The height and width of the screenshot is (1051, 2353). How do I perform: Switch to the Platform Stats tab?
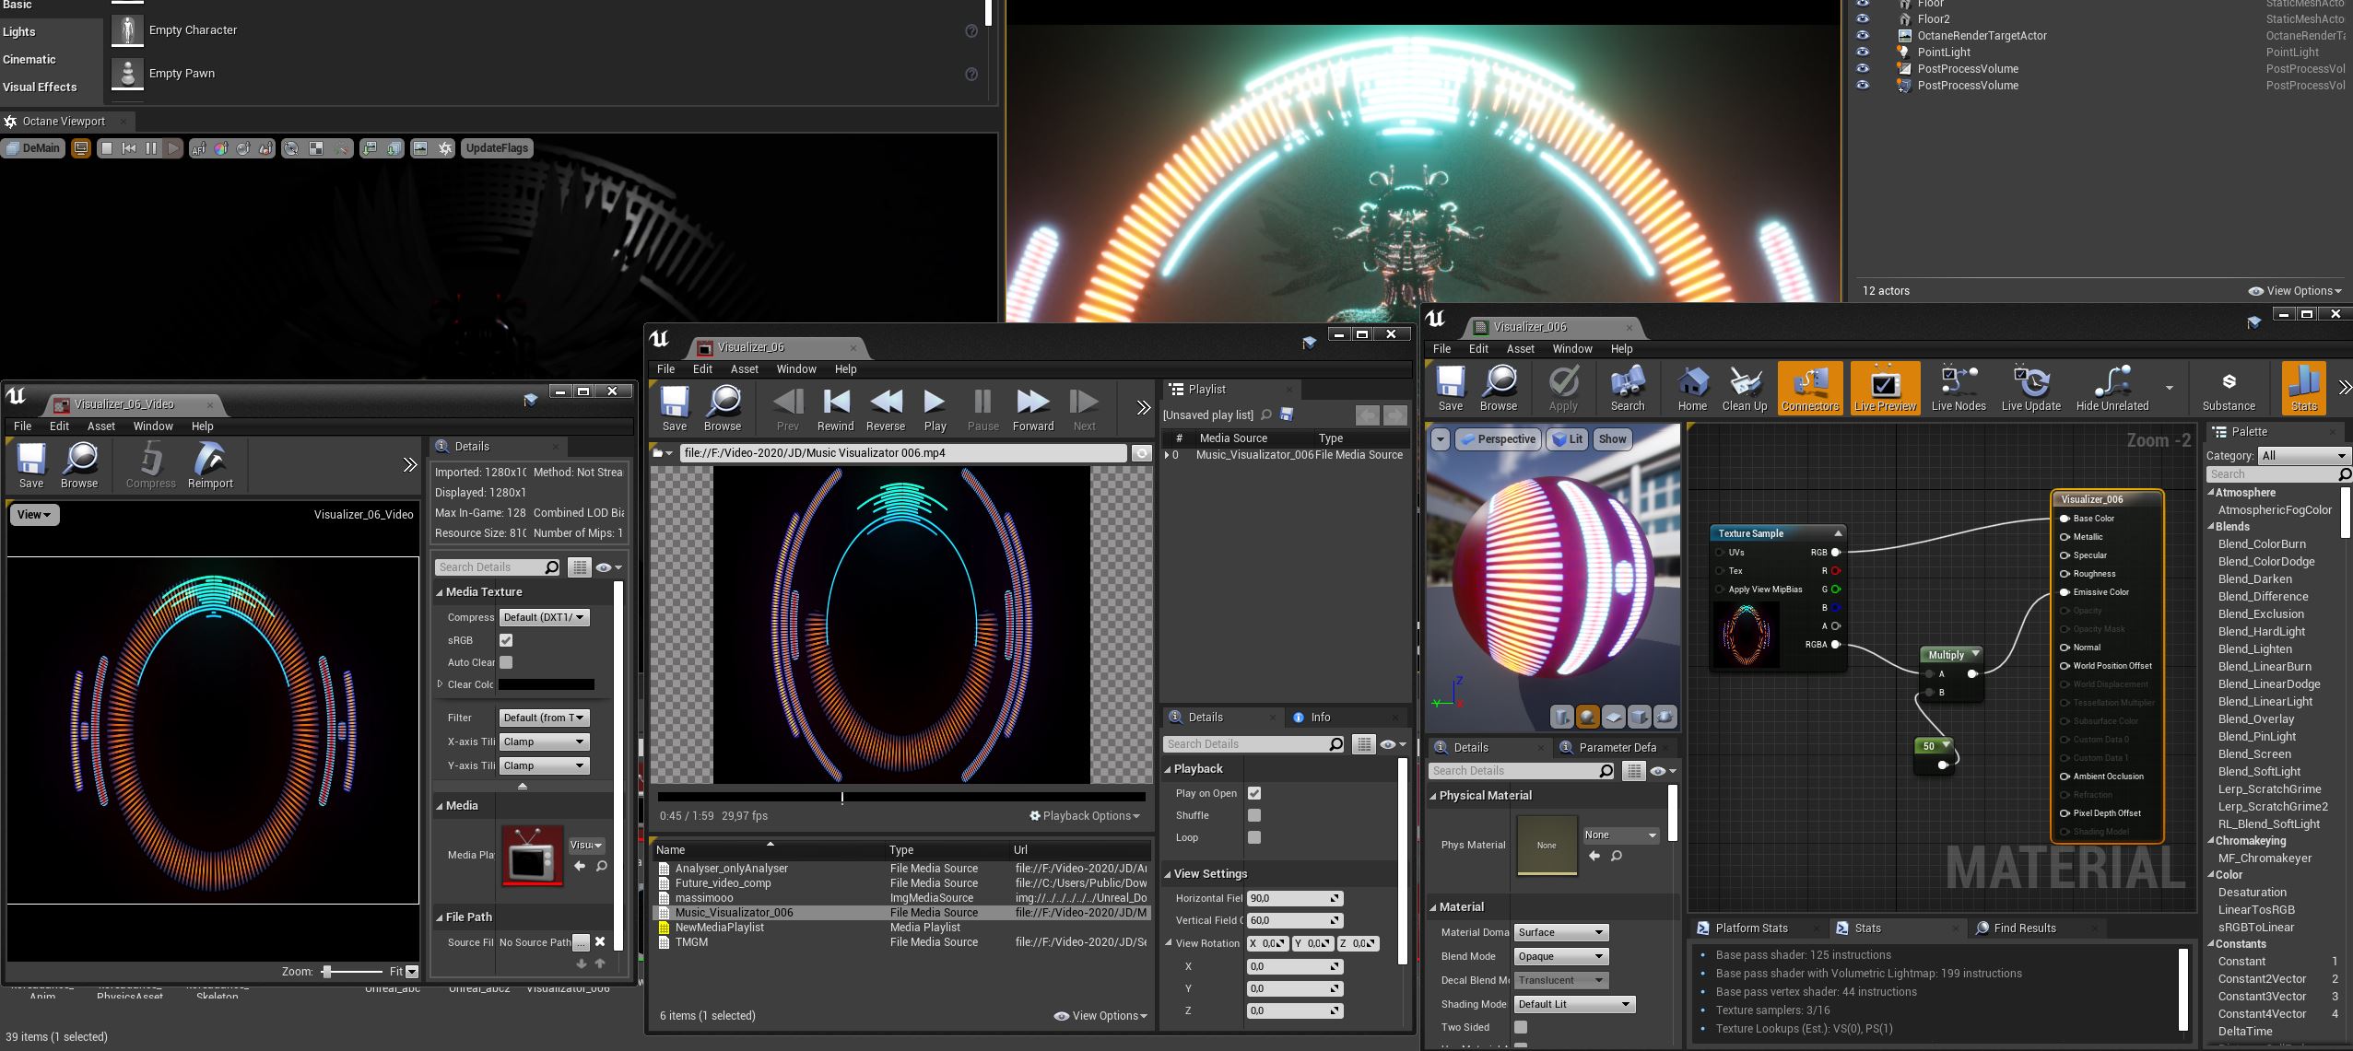[x=1750, y=928]
